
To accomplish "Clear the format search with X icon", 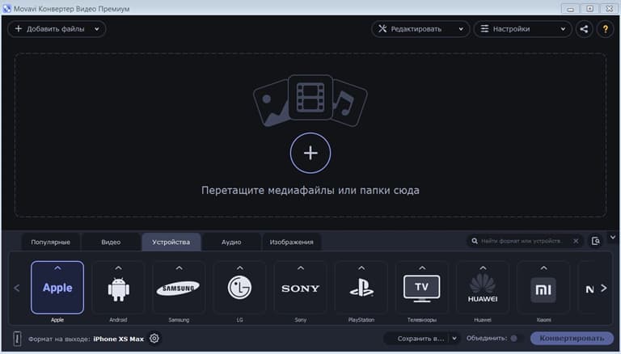I will (576, 241).
